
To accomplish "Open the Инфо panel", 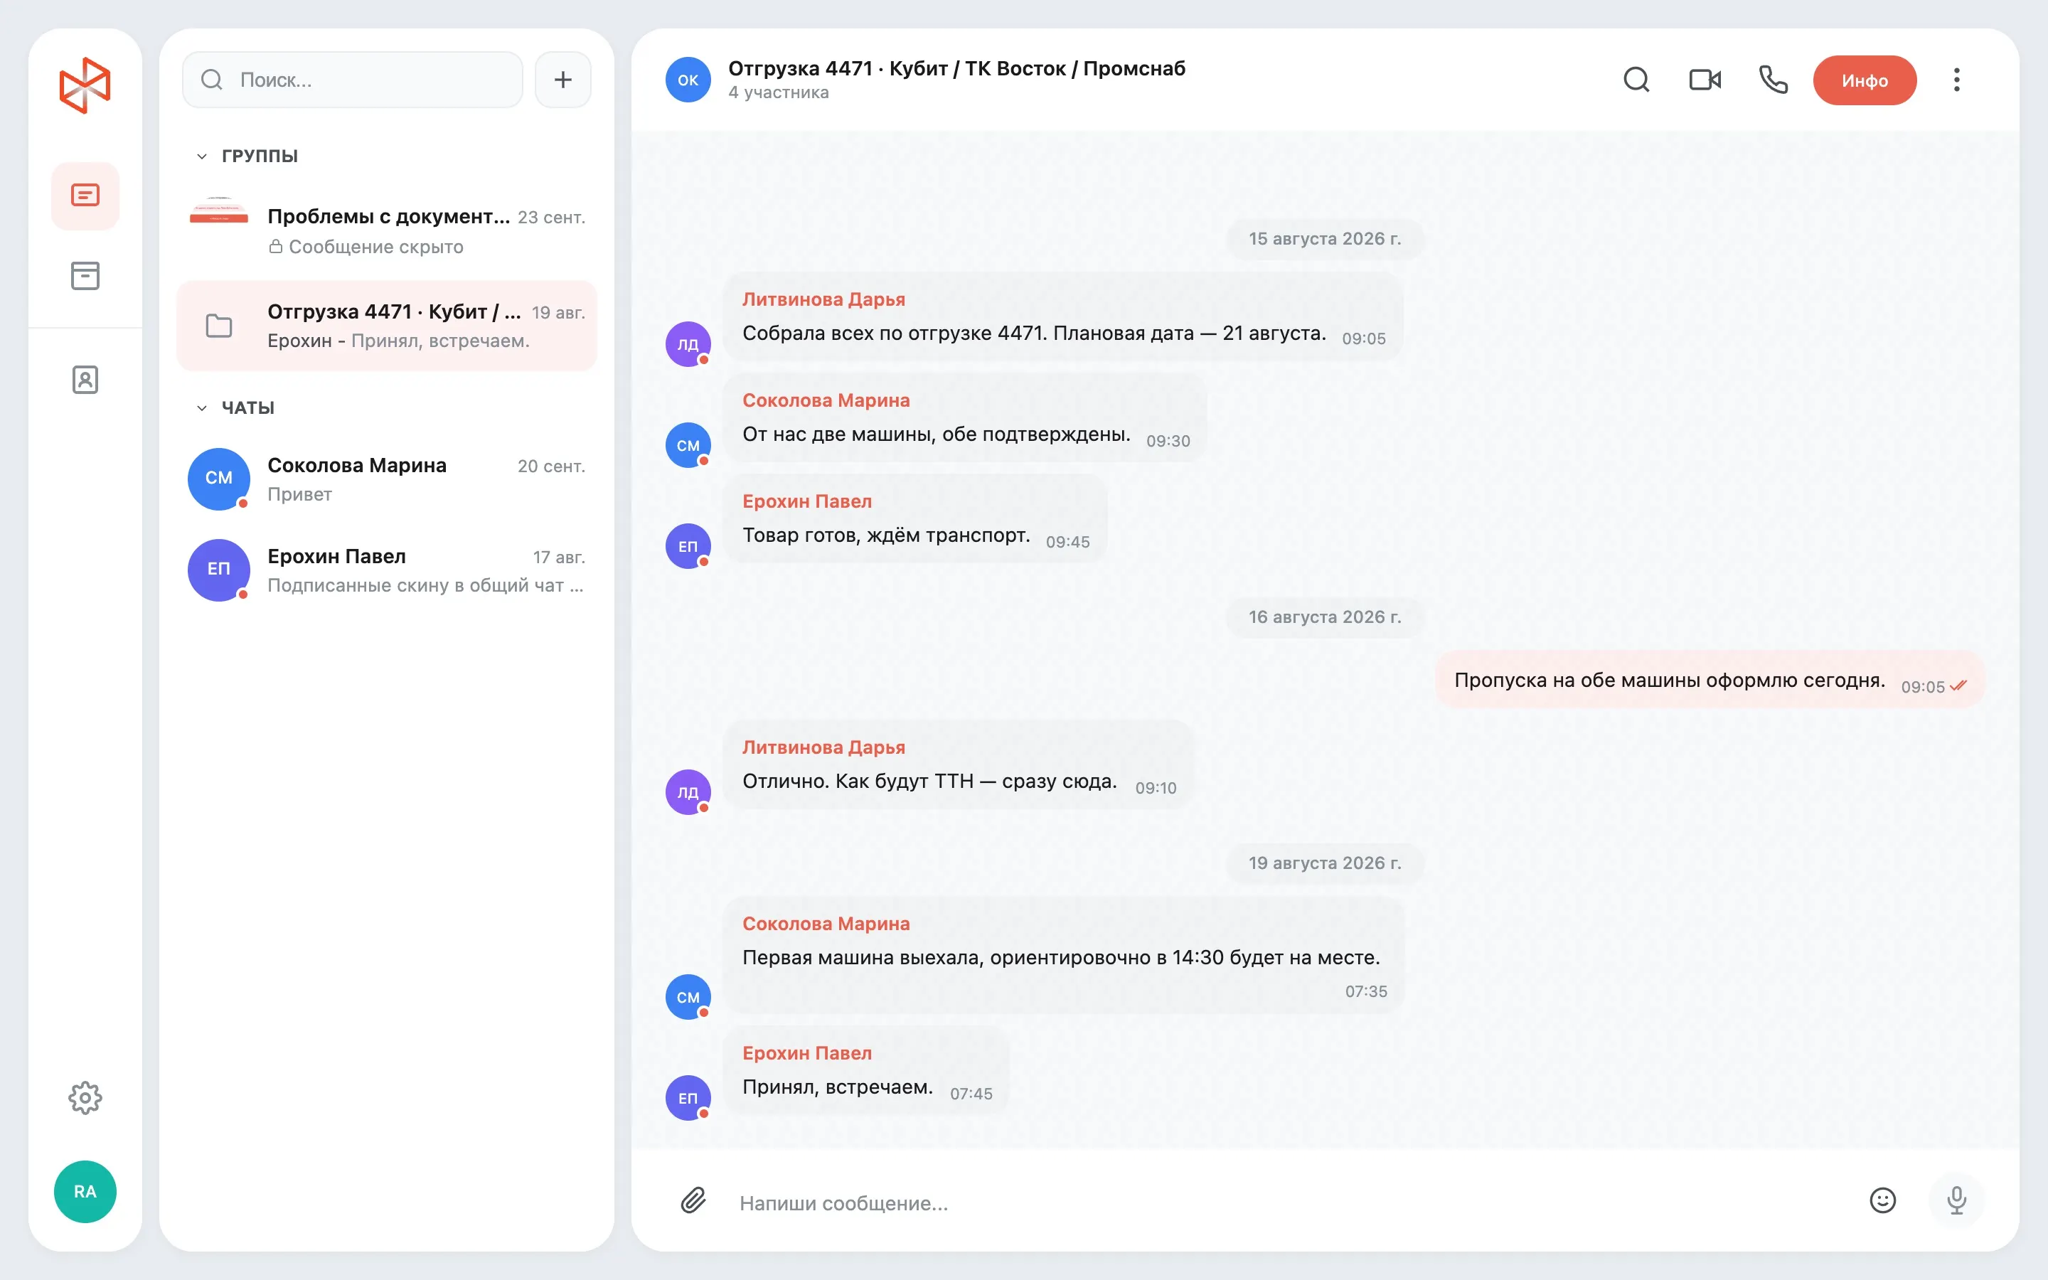I will click(x=1865, y=80).
